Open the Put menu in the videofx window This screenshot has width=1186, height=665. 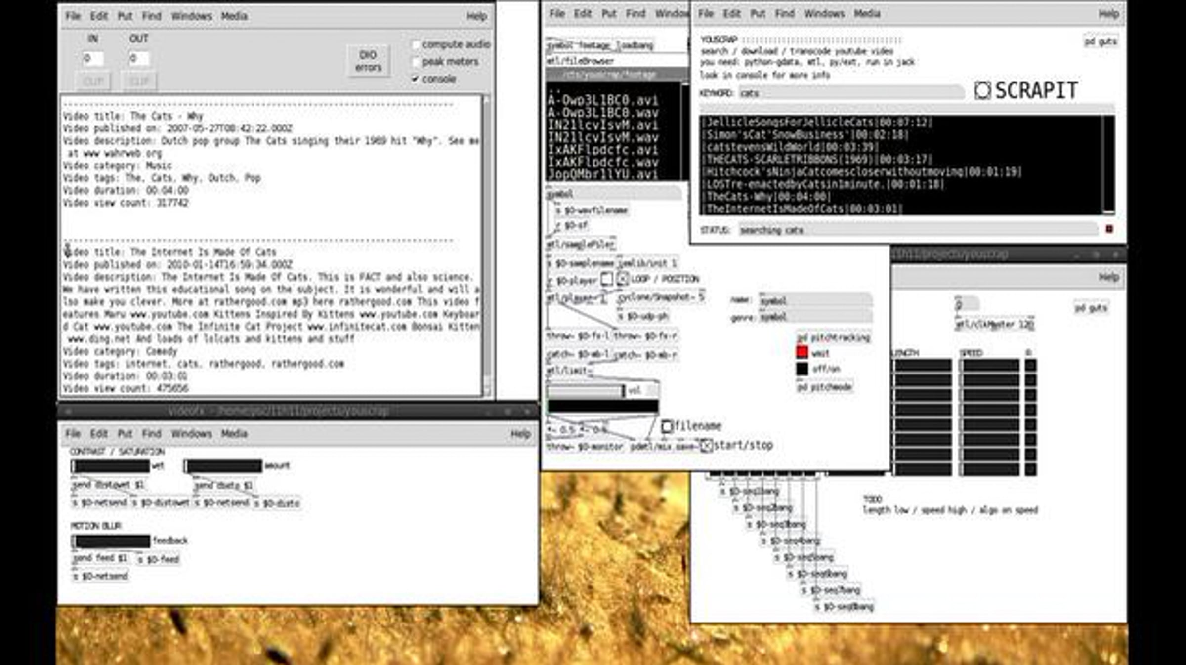(125, 434)
